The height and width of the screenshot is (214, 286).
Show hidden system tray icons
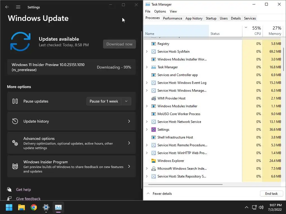click(x=246, y=207)
